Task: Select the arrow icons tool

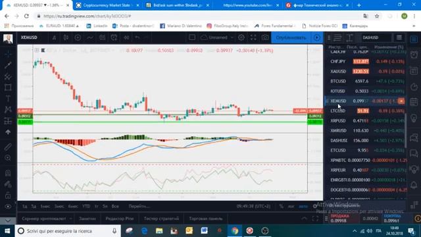Action: (8, 132)
